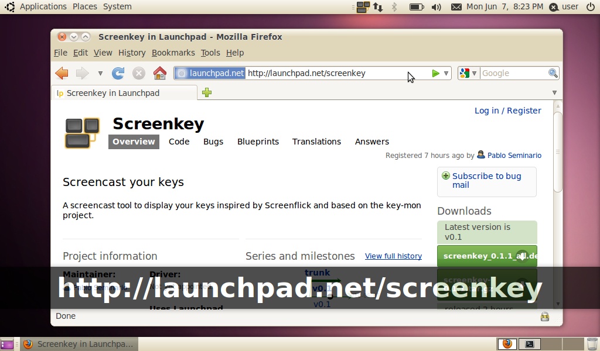Open the View menu
Screen dimensions: 600x351
click(x=103, y=53)
